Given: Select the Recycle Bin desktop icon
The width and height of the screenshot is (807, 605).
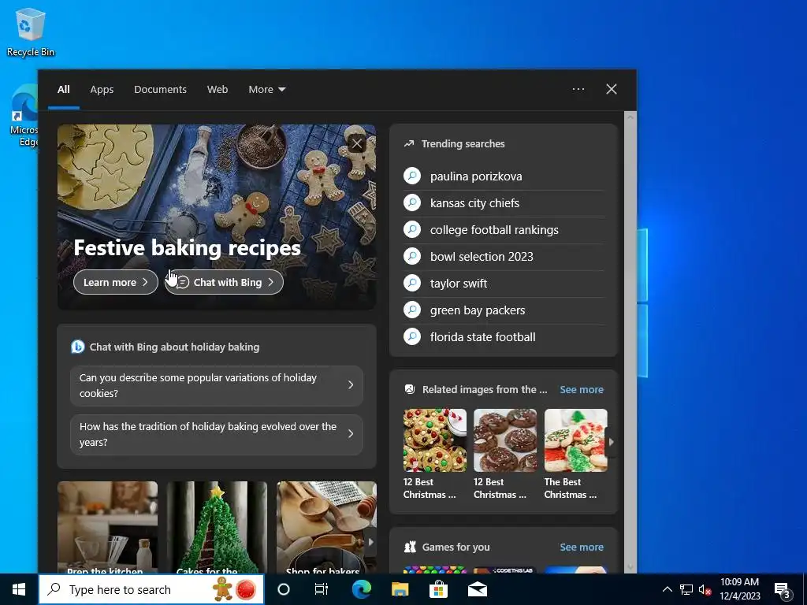Looking at the screenshot, I should [x=31, y=32].
